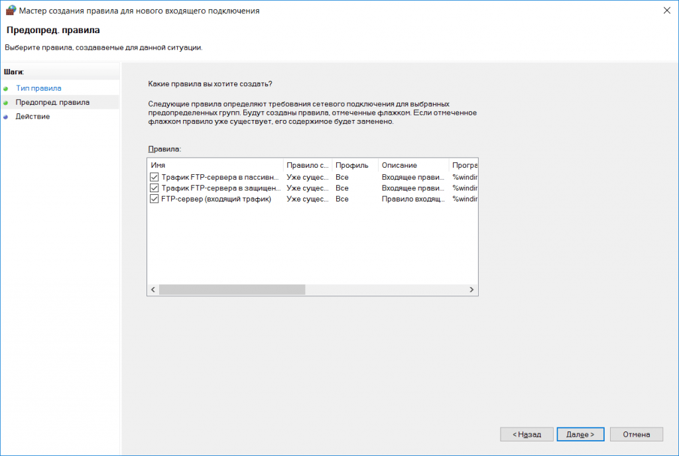Uncheck the FTP secure traffic rule checkbox
The width and height of the screenshot is (679, 456).
[154, 188]
